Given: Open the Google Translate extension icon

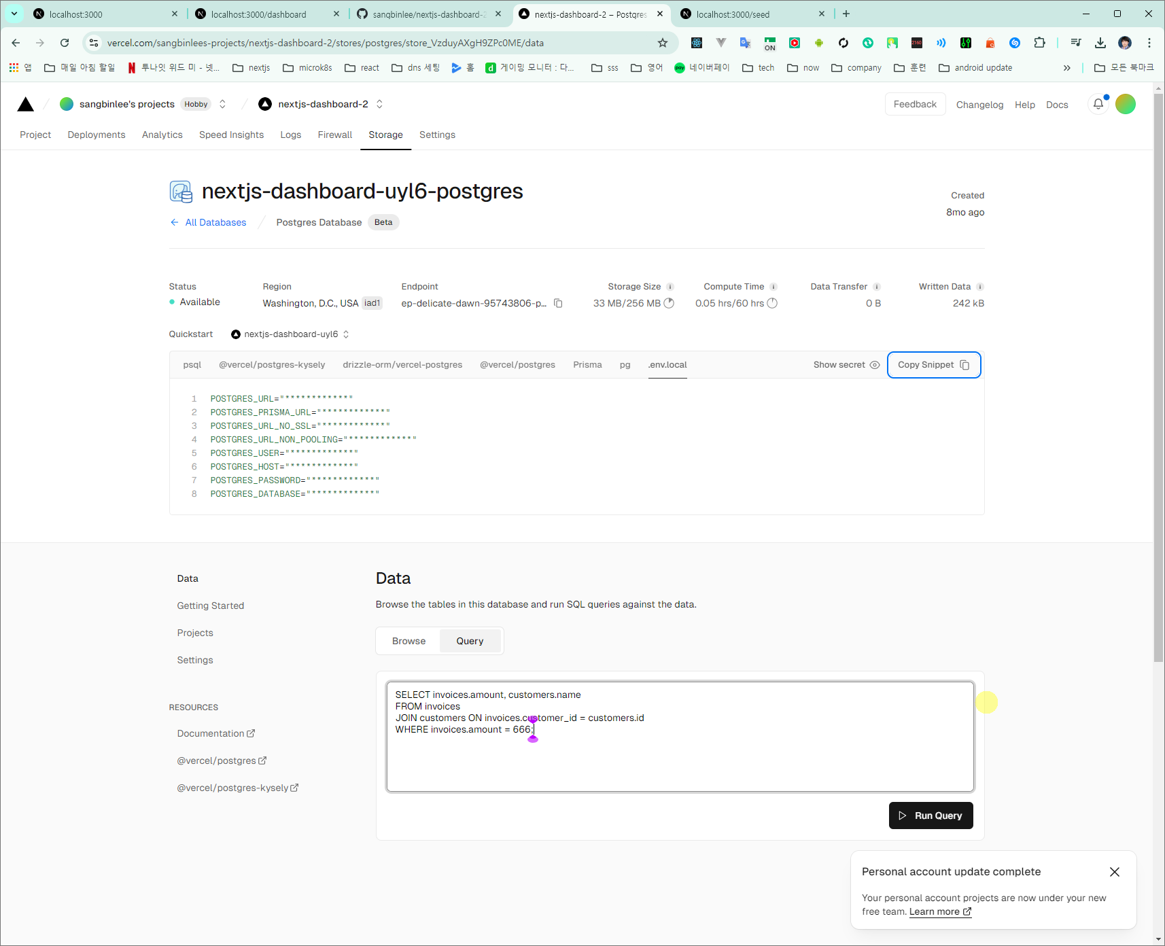Looking at the screenshot, I should point(746,43).
